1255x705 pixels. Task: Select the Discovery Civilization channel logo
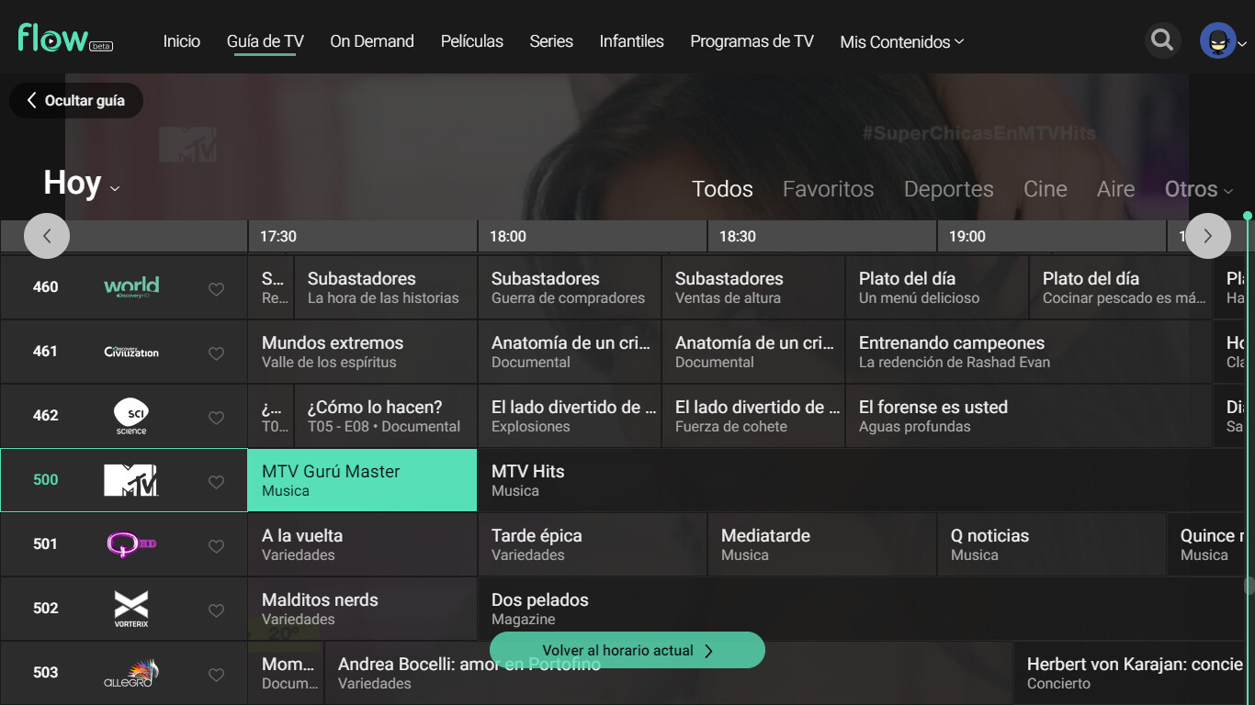(131, 352)
